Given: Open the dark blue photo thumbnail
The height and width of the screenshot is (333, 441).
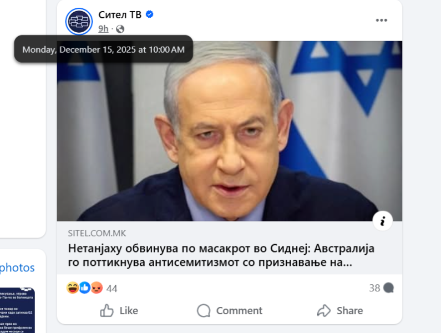Looking at the screenshot, I should click(x=17, y=310).
